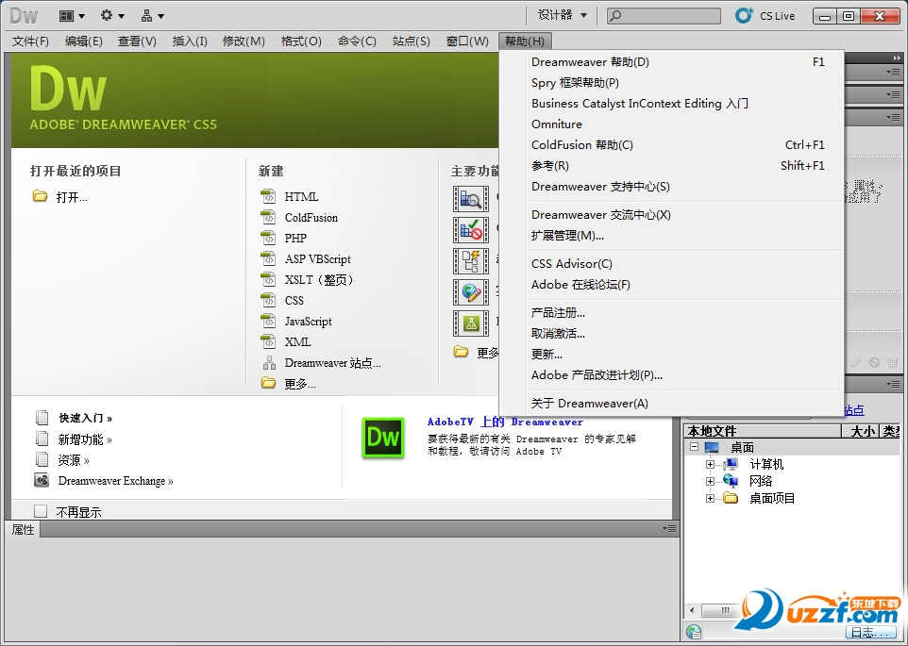Open the Extend Dreamweaver gear menu

(x=111, y=16)
